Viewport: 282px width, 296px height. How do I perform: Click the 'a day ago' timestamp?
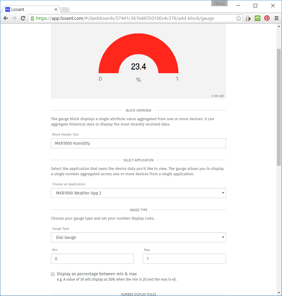coord(217,96)
